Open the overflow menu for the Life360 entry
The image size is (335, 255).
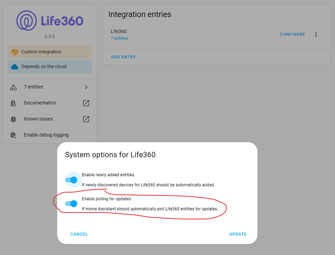click(316, 34)
